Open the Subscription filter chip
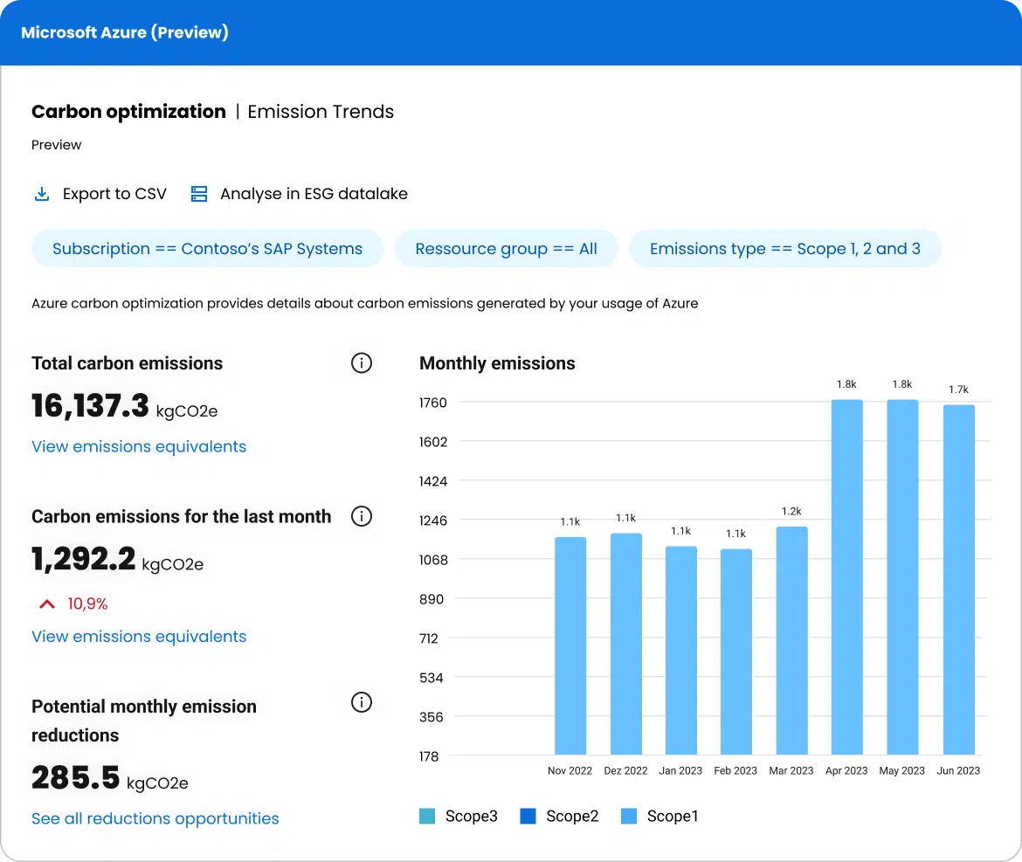The image size is (1022, 862). click(x=207, y=248)
